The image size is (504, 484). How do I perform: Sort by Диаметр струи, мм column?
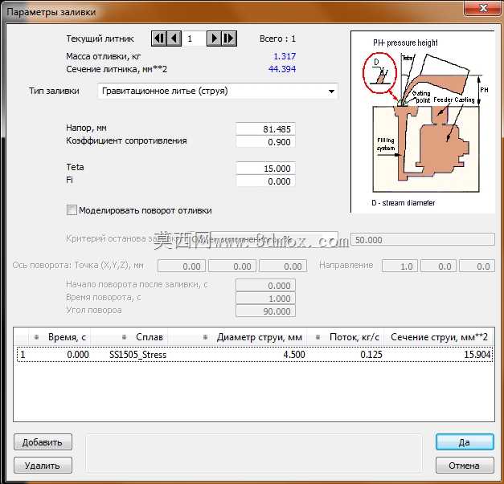point(237,337)
